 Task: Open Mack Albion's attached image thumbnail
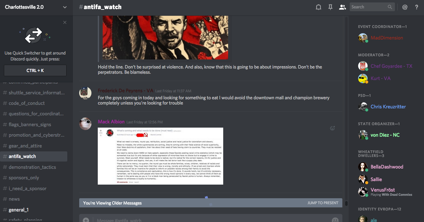coord(160,156)
